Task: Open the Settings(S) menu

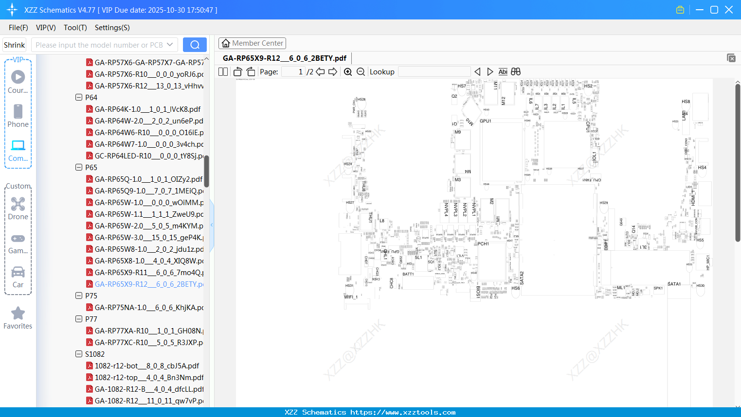Action: tap(112, 28)
